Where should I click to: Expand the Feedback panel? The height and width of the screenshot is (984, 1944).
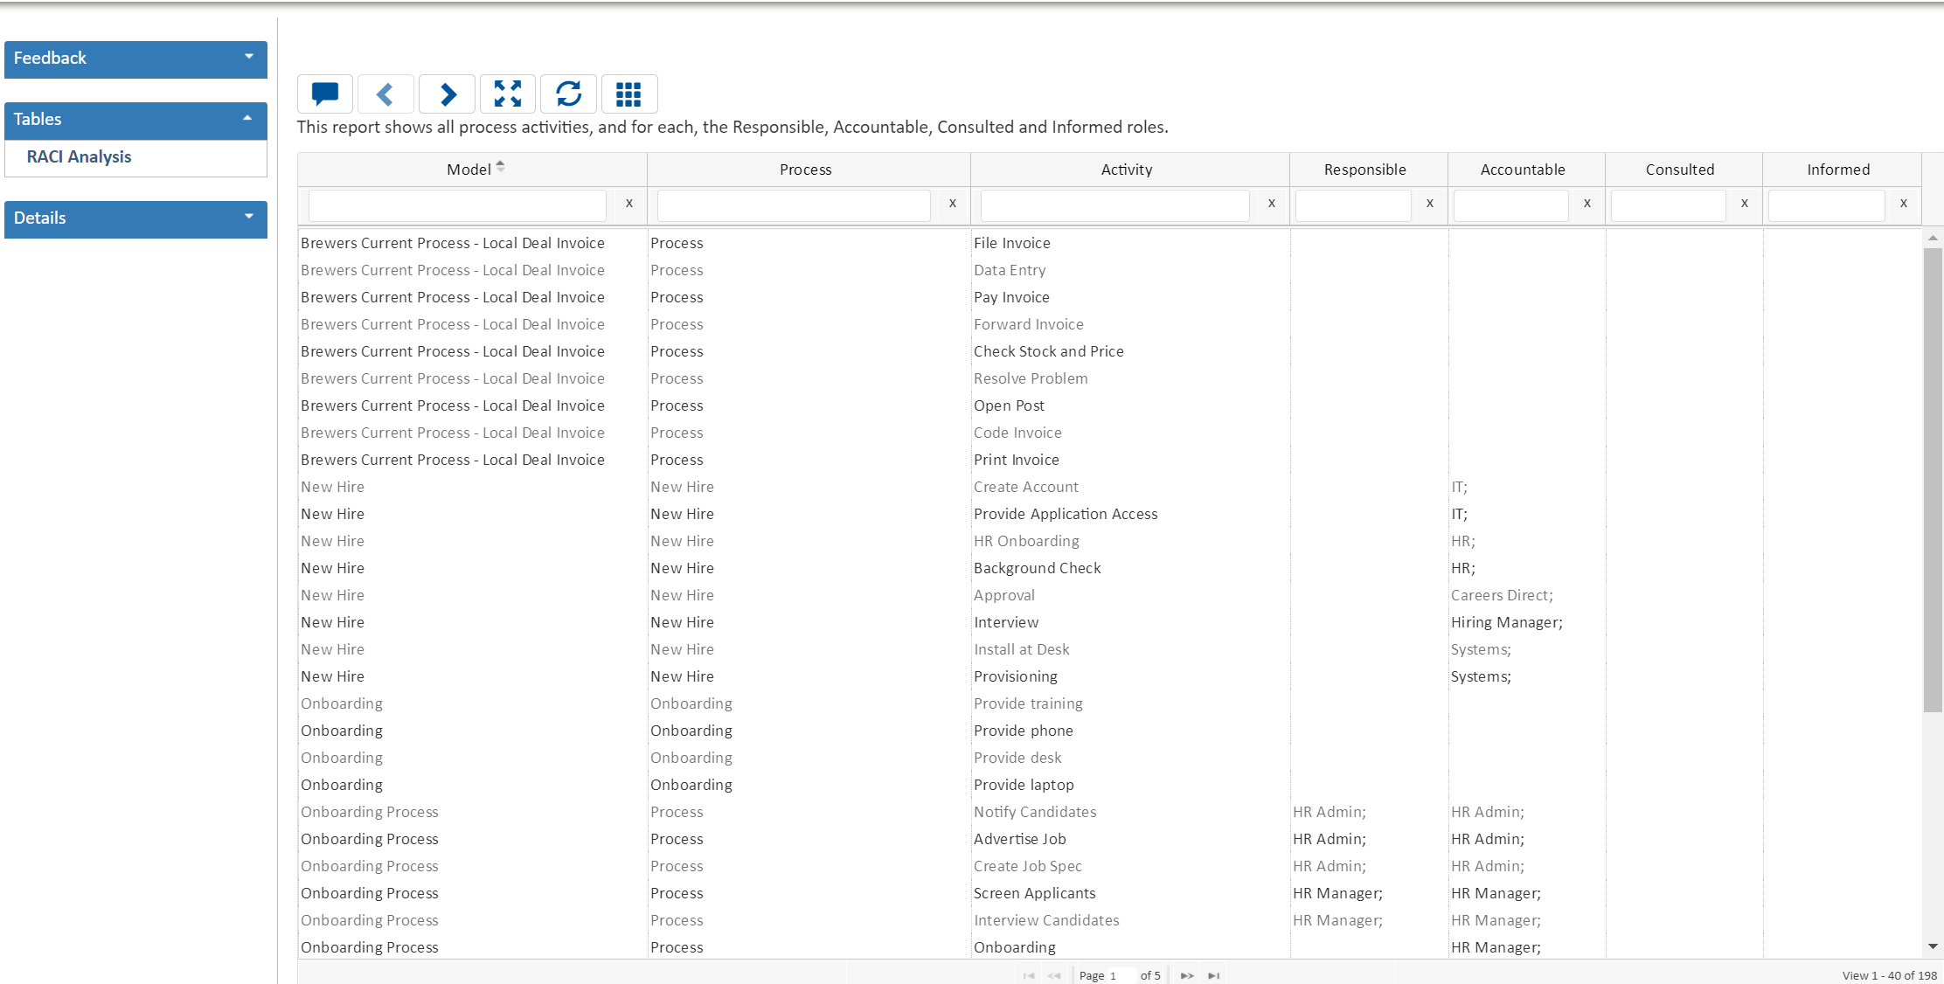click(135, 59)
